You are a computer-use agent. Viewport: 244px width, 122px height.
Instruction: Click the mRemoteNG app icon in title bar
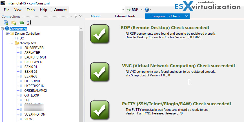[2, 3]
